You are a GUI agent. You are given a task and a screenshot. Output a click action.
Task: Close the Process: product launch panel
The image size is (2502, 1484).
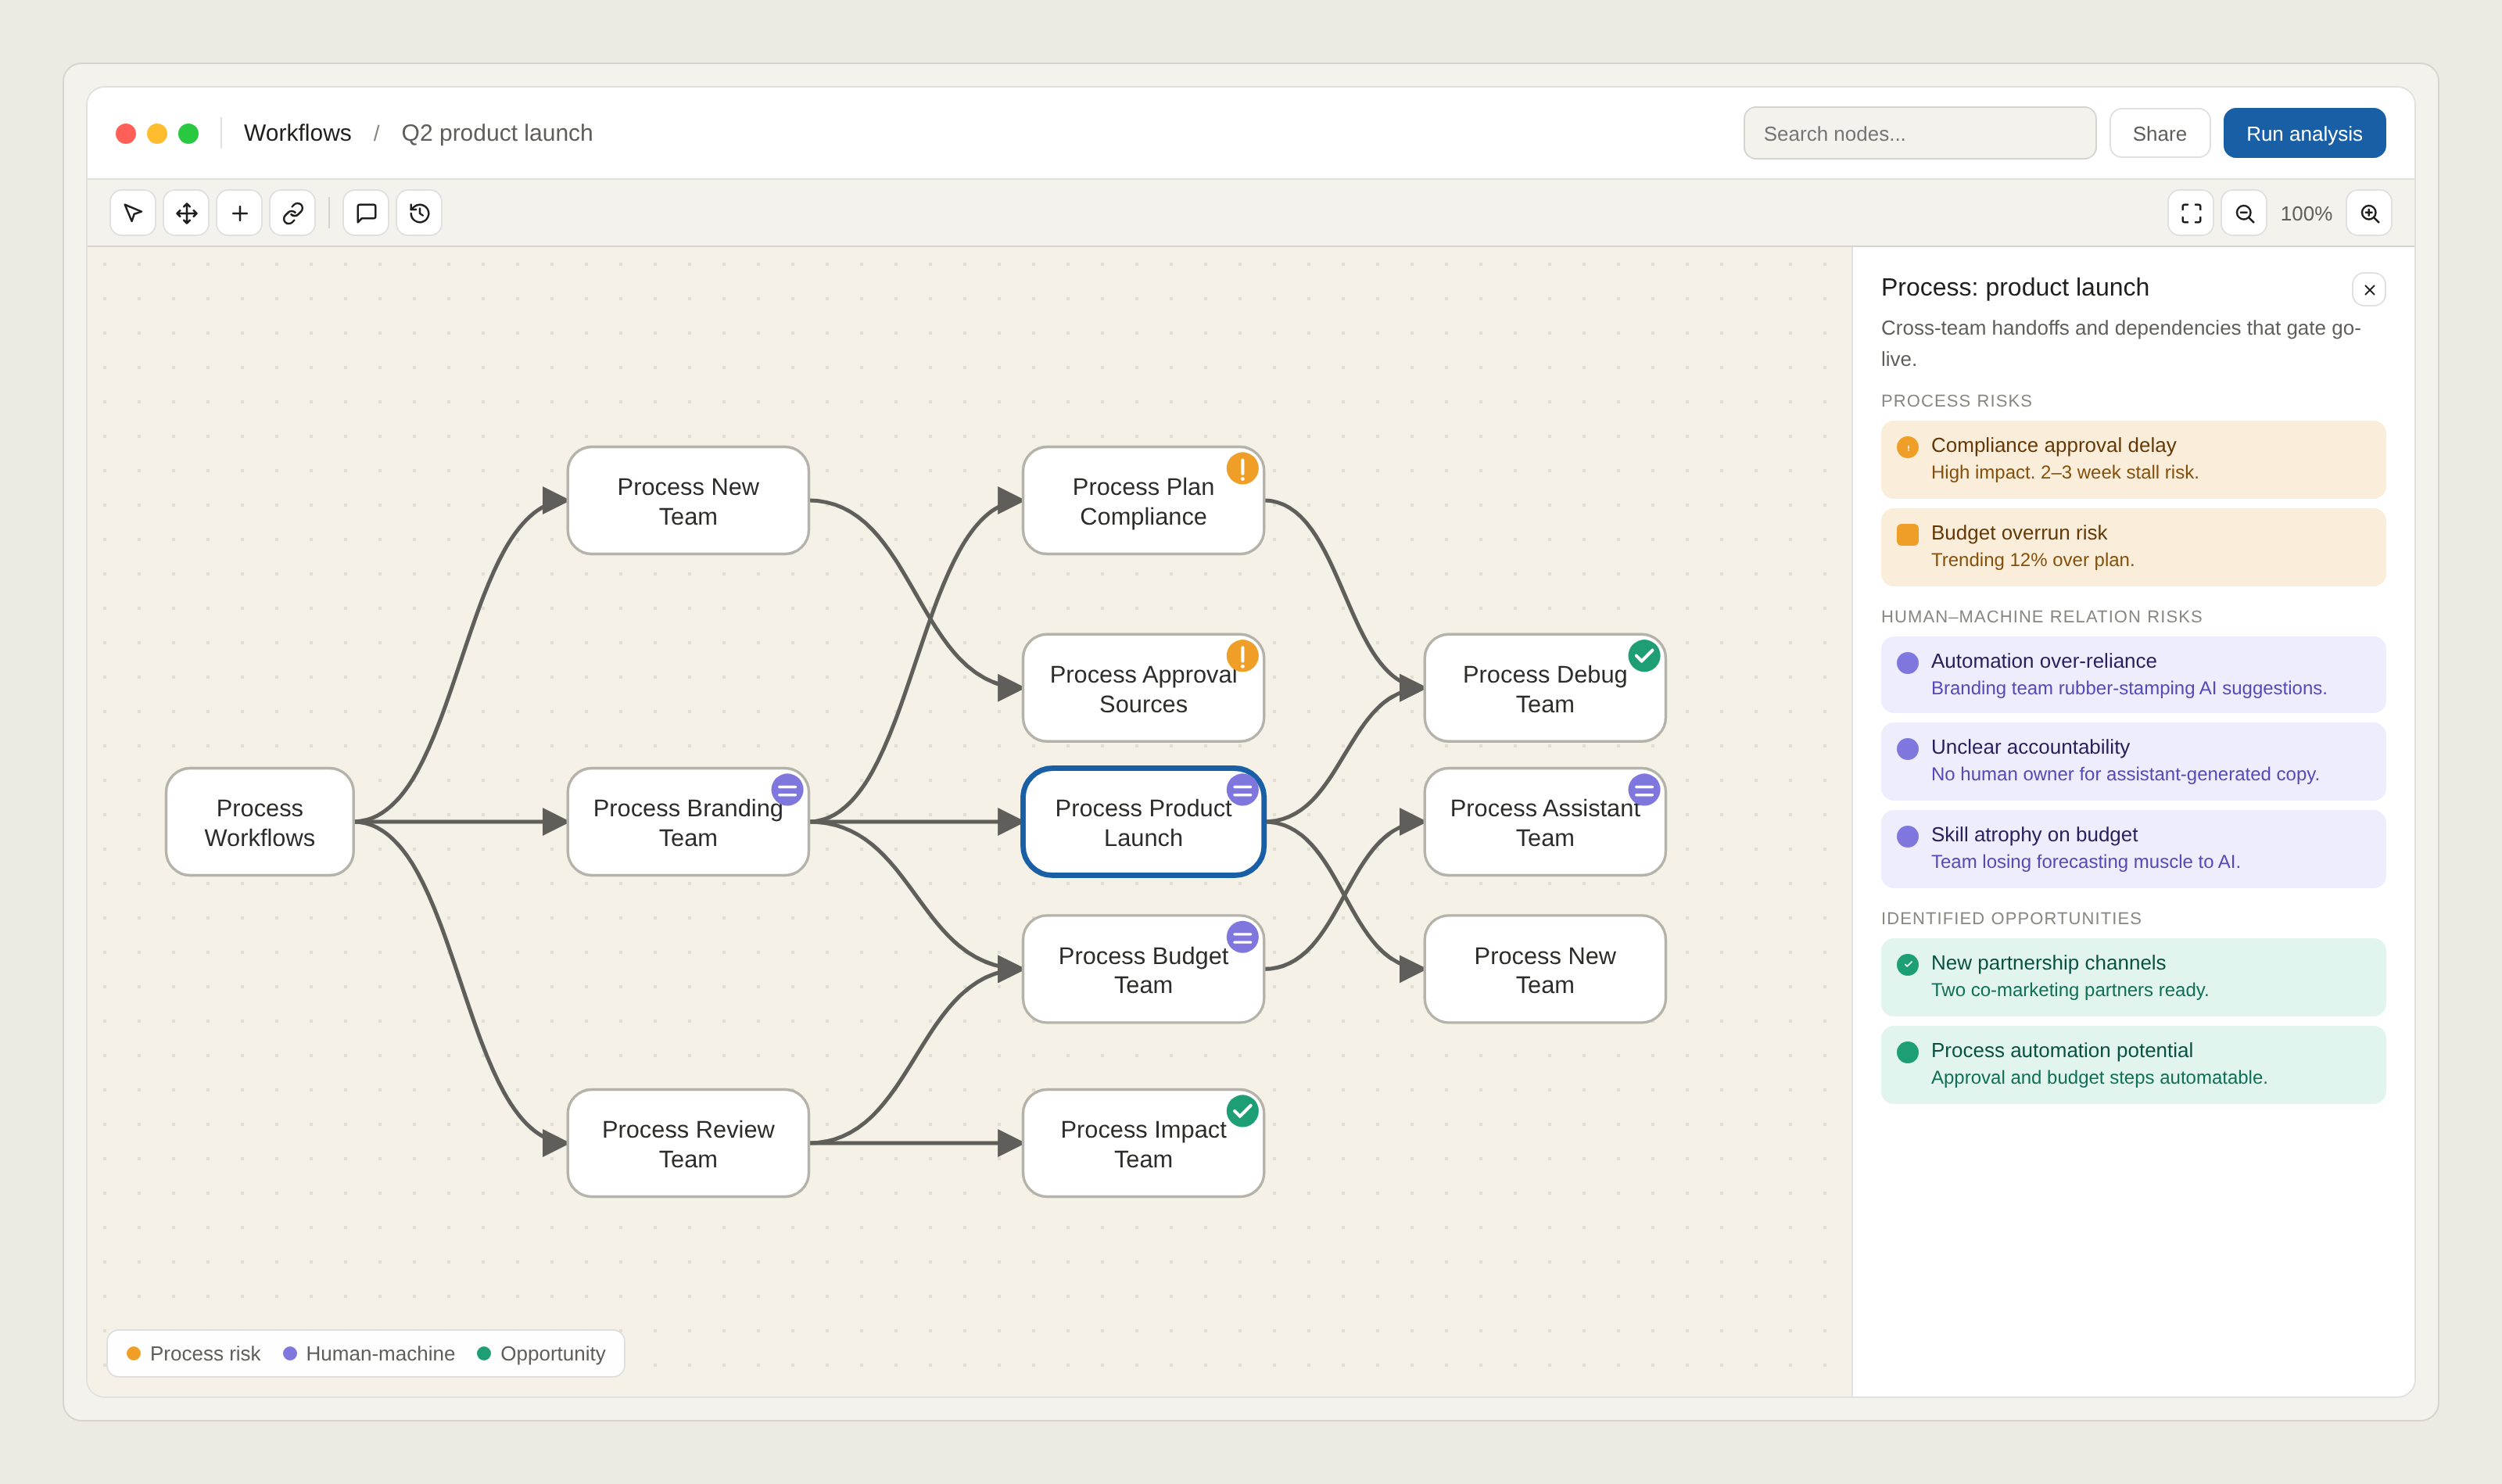pos(2369,290)
